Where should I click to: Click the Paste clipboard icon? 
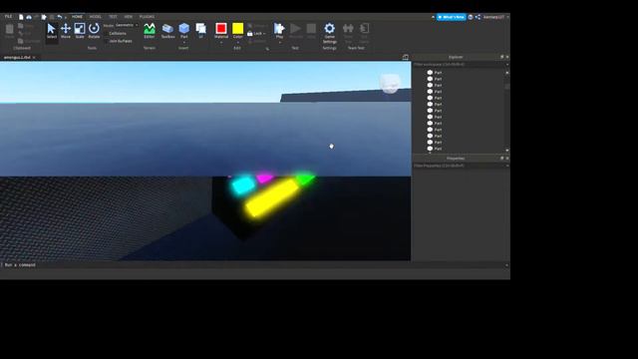9,29
